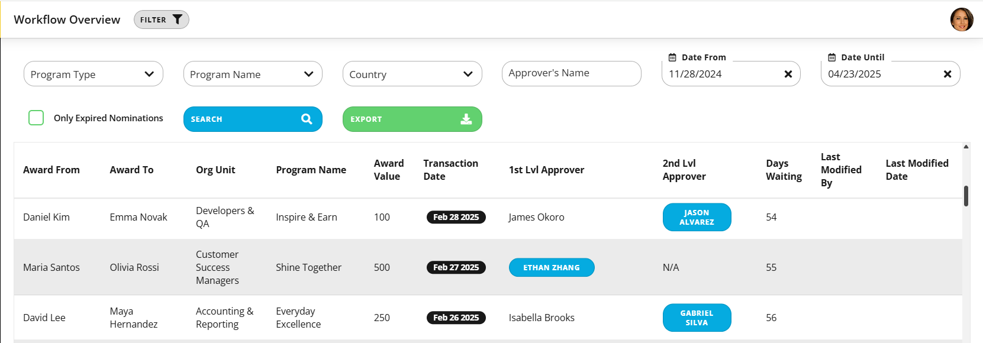Click the download icon on Export
The width and height of the screenshot is (983, 343).
pos(466,119)
